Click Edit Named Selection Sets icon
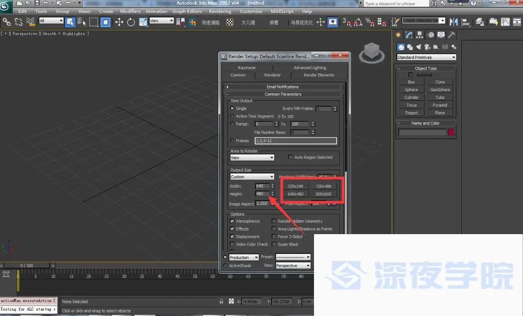 tap(395, 22)
